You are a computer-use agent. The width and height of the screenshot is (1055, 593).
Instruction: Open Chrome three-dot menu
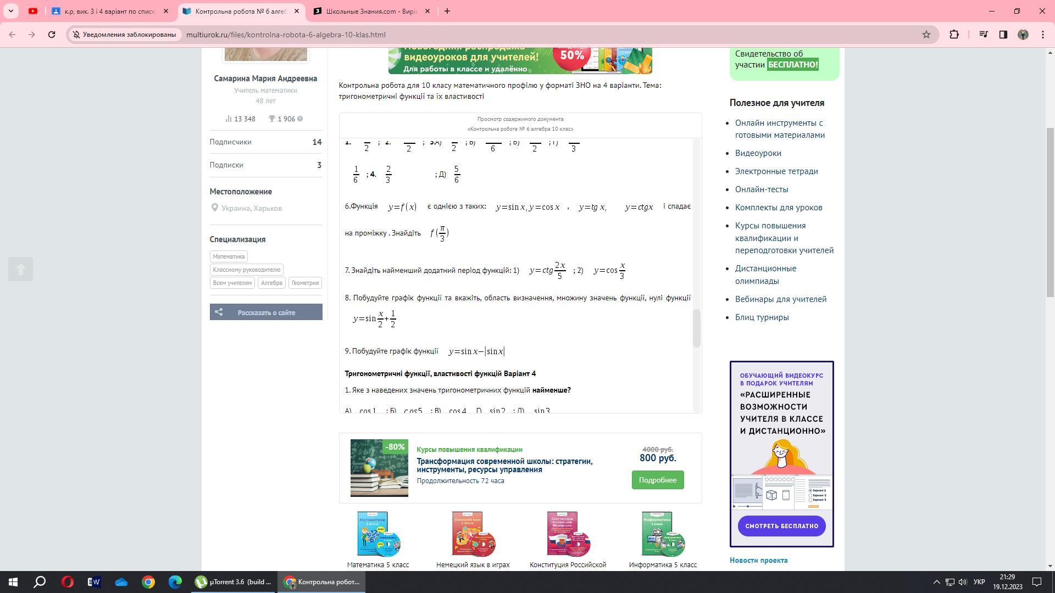coord(1043,35)
